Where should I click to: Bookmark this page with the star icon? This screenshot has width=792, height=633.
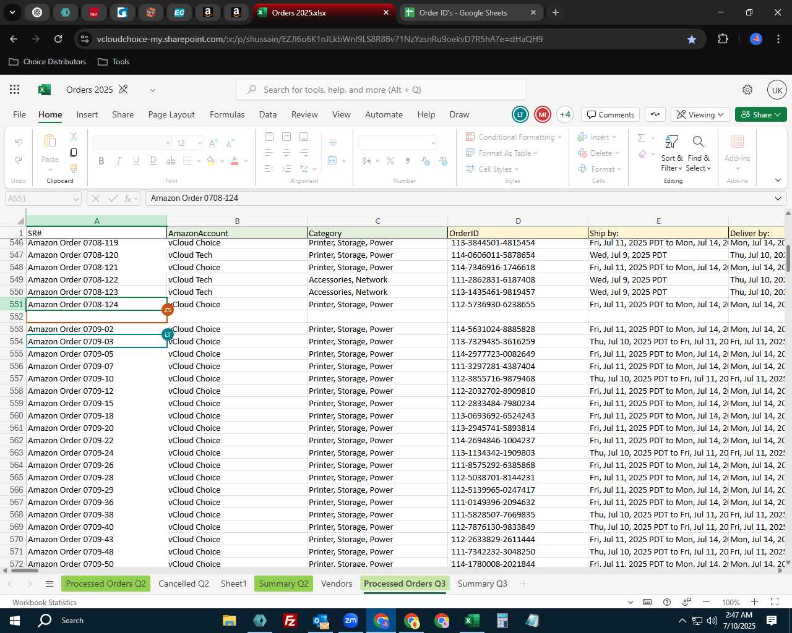point(692,39)
